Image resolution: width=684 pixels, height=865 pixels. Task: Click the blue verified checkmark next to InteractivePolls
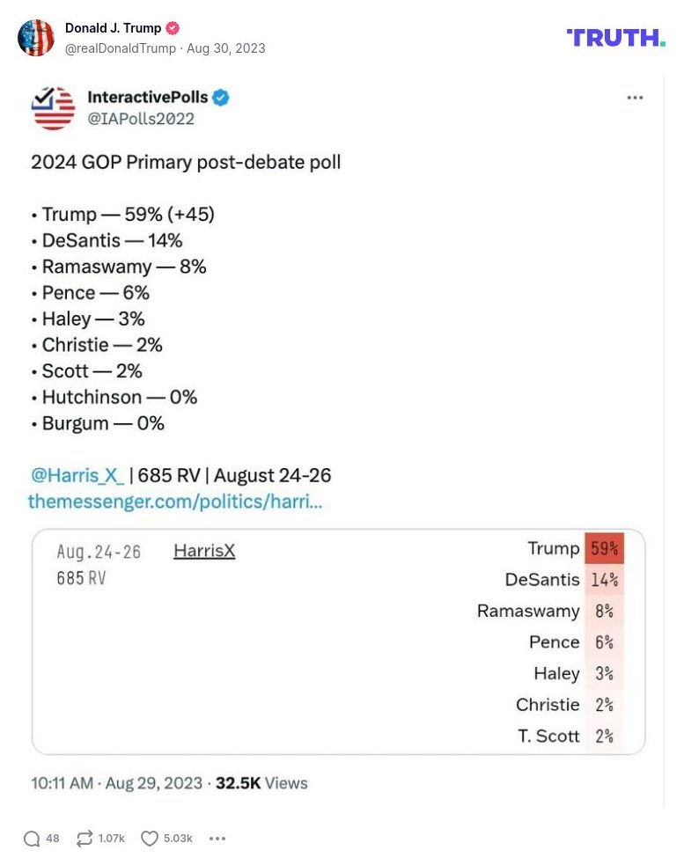220,98
